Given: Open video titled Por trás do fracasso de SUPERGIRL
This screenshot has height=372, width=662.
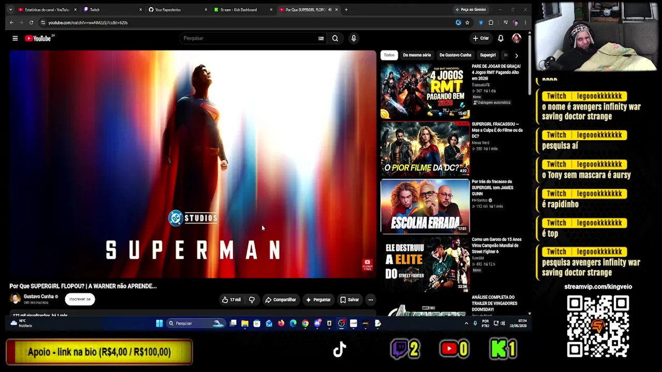Looking at the screenshot, I should pos(492,188).
